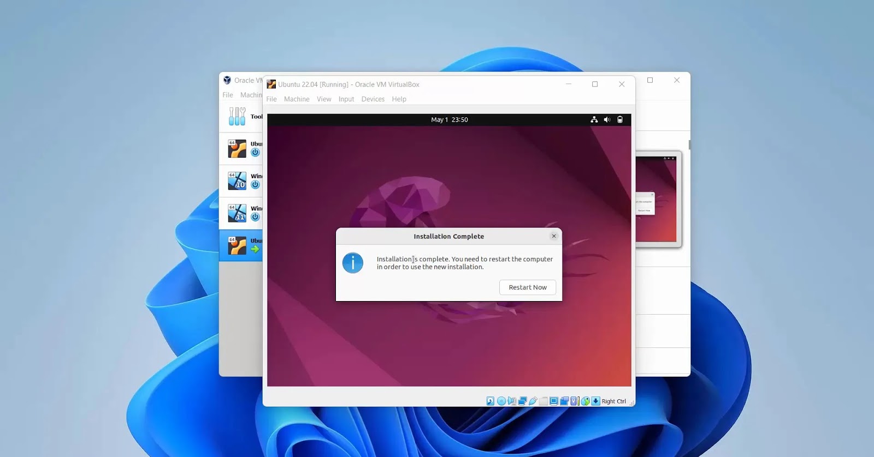The height and width of the screenshot is (457, 874).
Task: Click the network adapters status icon
Action: click(x=522, y=401)
